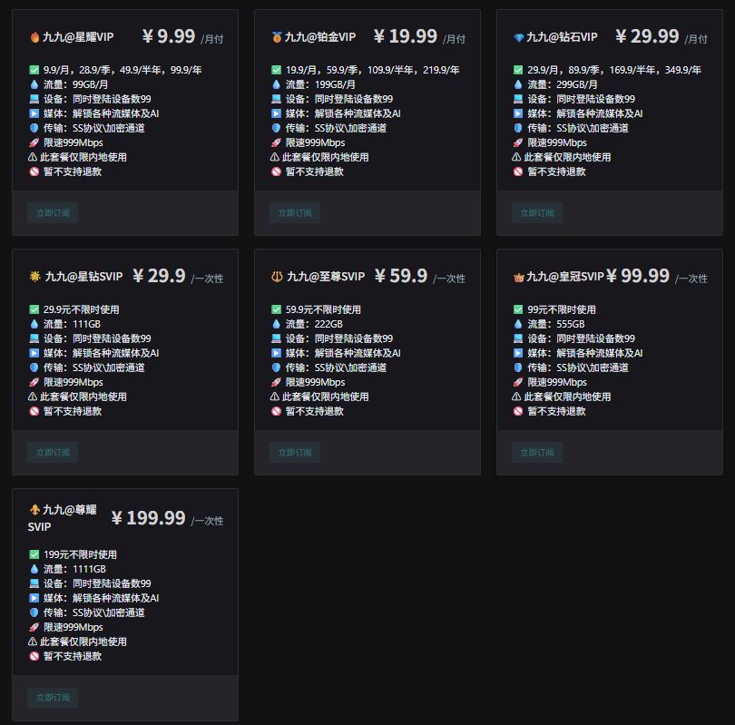The width and height of the screenshot is (735, 725).
Task: Subscribe to the 九九@皇冠SVIP plan
Action: [536, 452]
